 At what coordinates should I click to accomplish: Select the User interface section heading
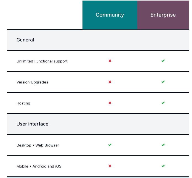33,124
